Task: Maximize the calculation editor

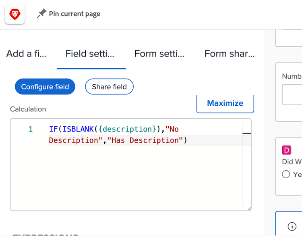Action: tap(225, 103)
